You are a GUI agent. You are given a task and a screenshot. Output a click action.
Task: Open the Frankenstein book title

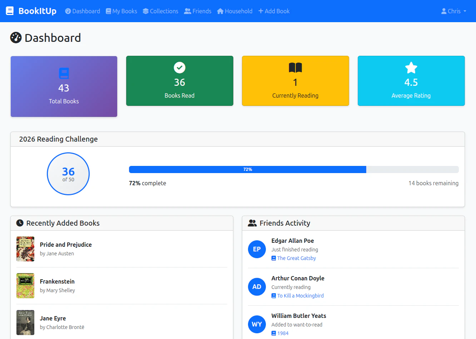click(57, 281)
